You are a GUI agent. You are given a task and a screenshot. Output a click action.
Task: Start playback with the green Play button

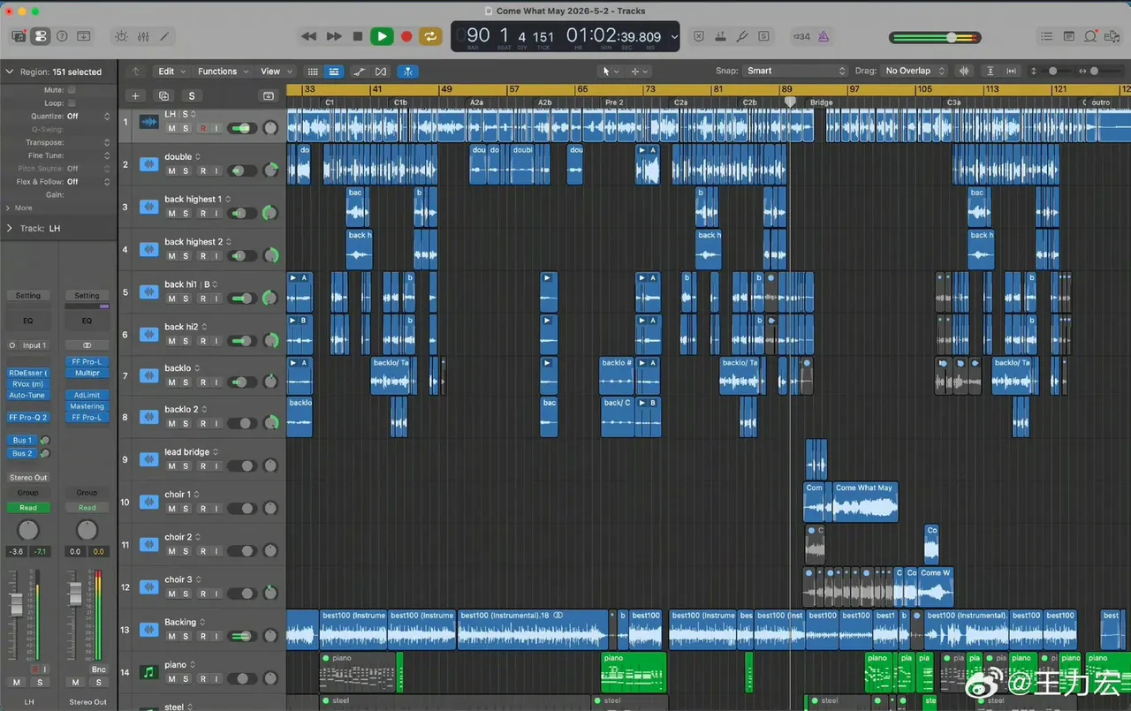(x=382, y=36)
